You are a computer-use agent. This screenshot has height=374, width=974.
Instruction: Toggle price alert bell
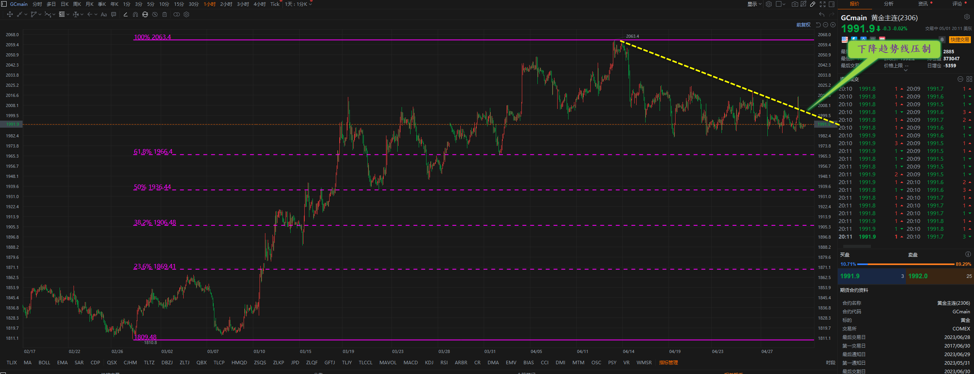point(942,39)
